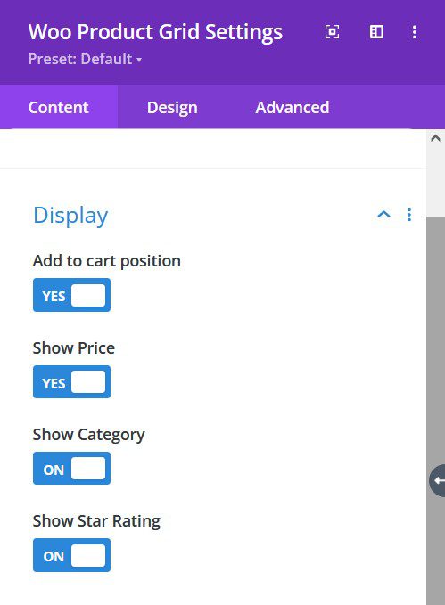Click the Add to cart position label
This screenshot has width=445, height=605.
click(107, 261)
